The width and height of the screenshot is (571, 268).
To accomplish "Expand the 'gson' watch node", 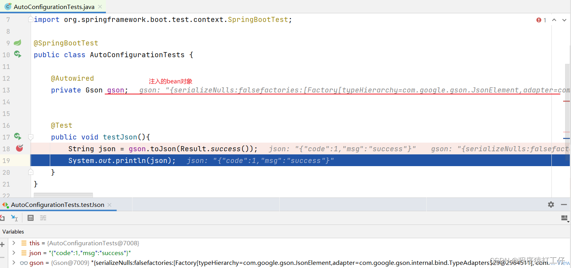I will coord(14,263).
